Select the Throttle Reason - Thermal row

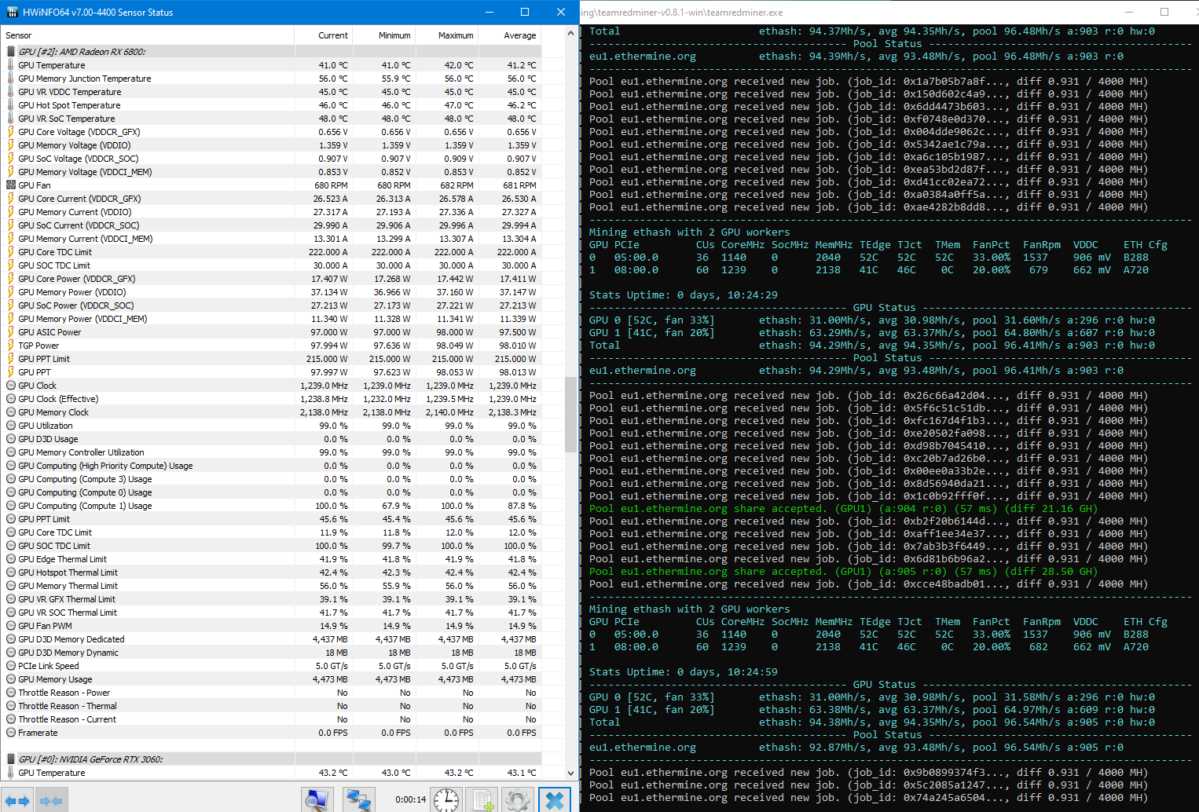click(x=271, y=706)
